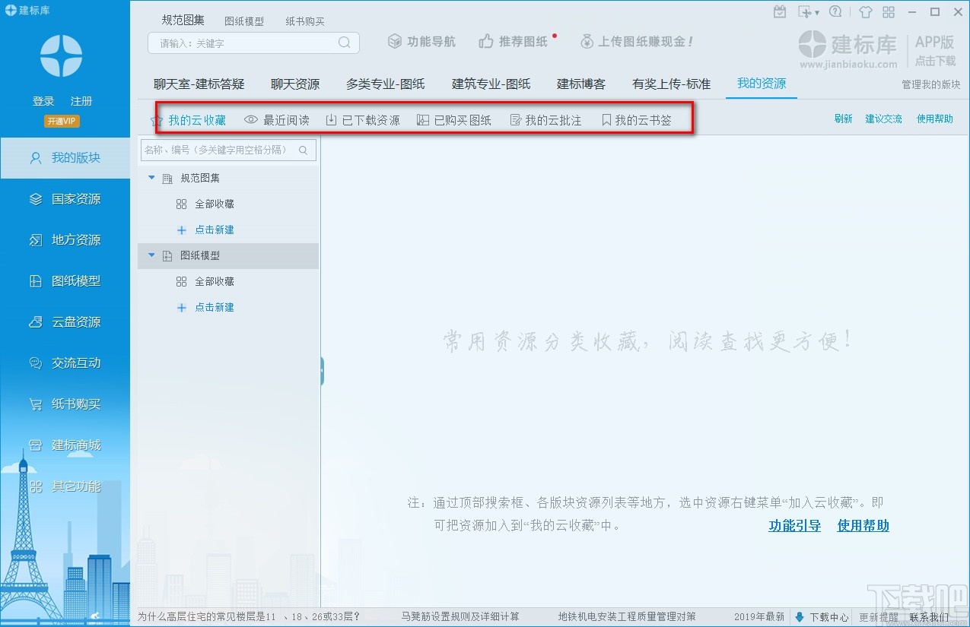Image resolution: width=970 pixels, height=627 pixels.
Task: Switch to the 建标博客 tab
Action: click(x=580, y=84)
